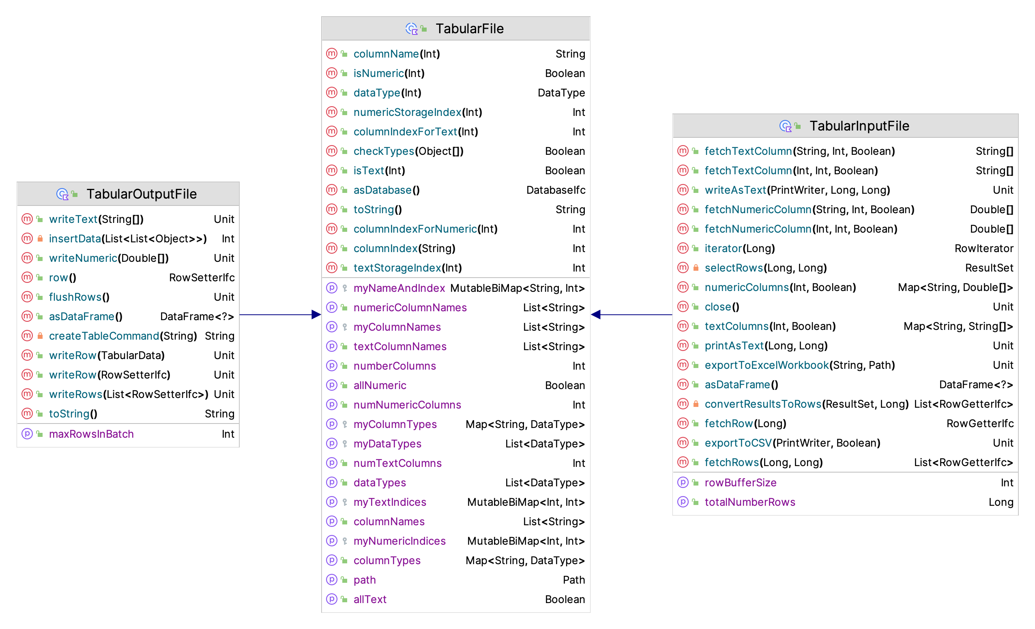Click the protected key icon beside myColumnTypes

[x=344, y=424]
